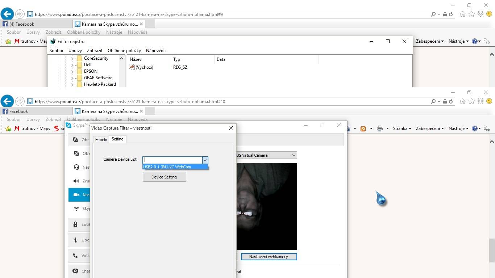
Task: Switch to Facebook tab in lower browser window
Action: pyautogui.click(x=36, y=111)
